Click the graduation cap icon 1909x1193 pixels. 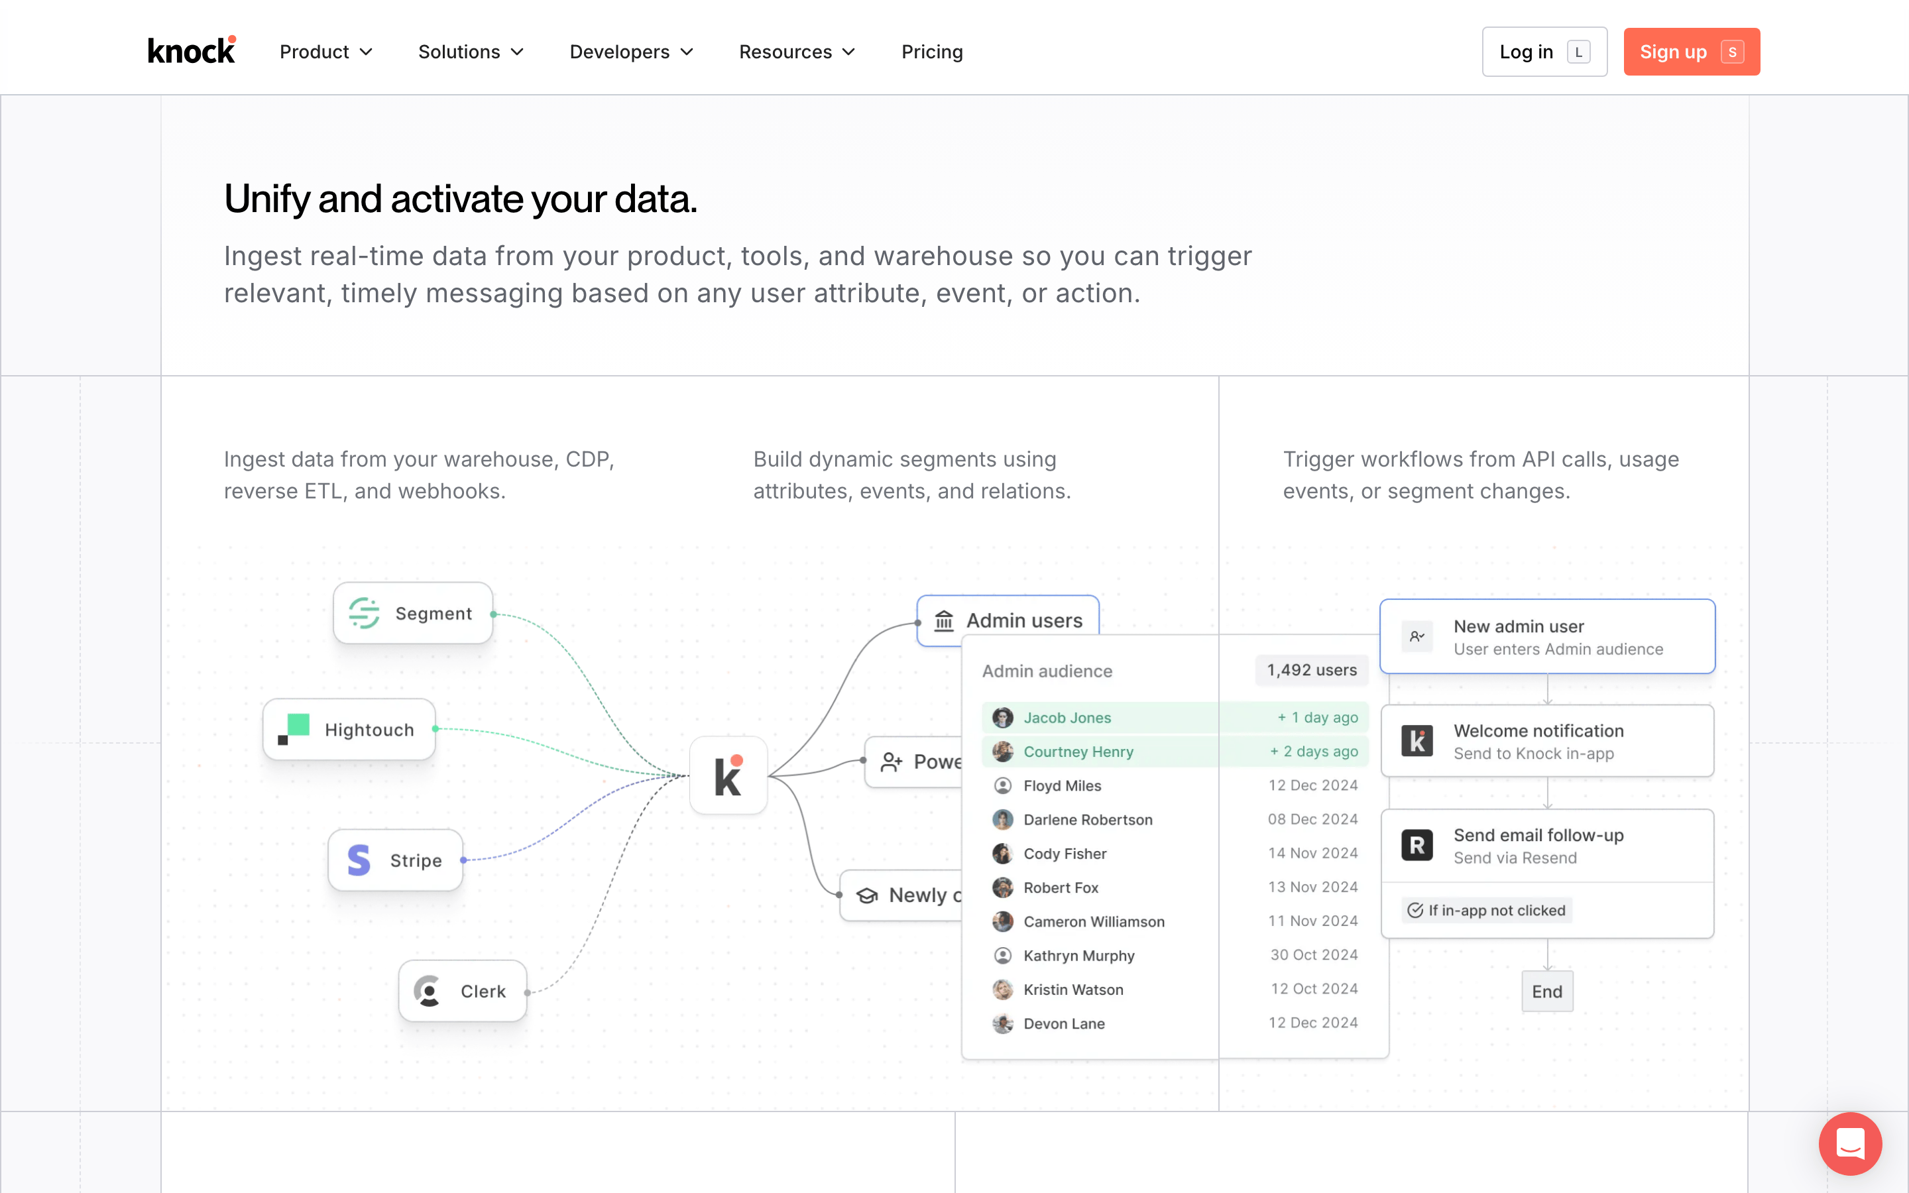[x=867, y=895]
